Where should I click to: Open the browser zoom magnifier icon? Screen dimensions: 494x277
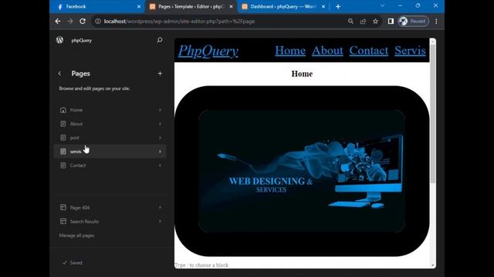pos(350,21)
